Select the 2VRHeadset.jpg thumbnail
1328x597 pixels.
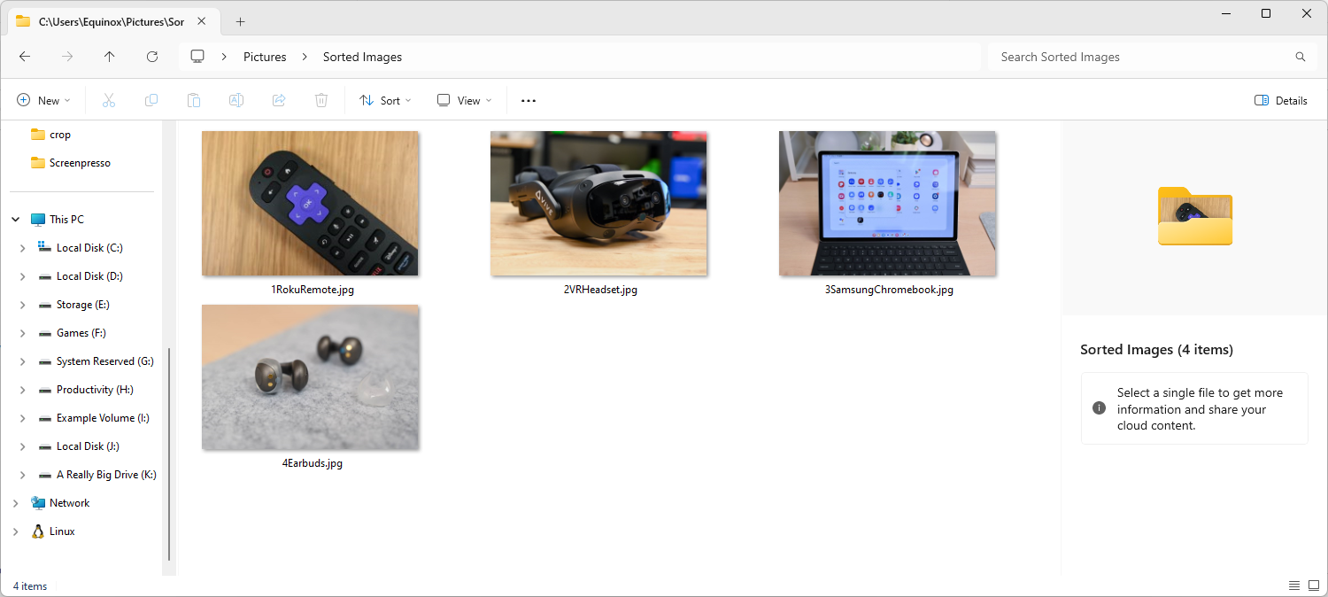(598, 204)
